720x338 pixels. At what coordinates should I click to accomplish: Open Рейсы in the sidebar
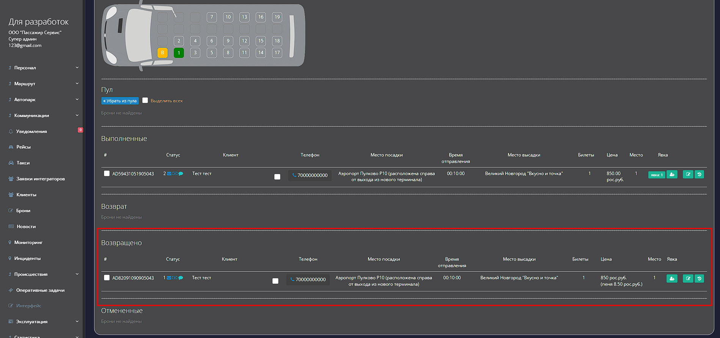coord(24,147)
